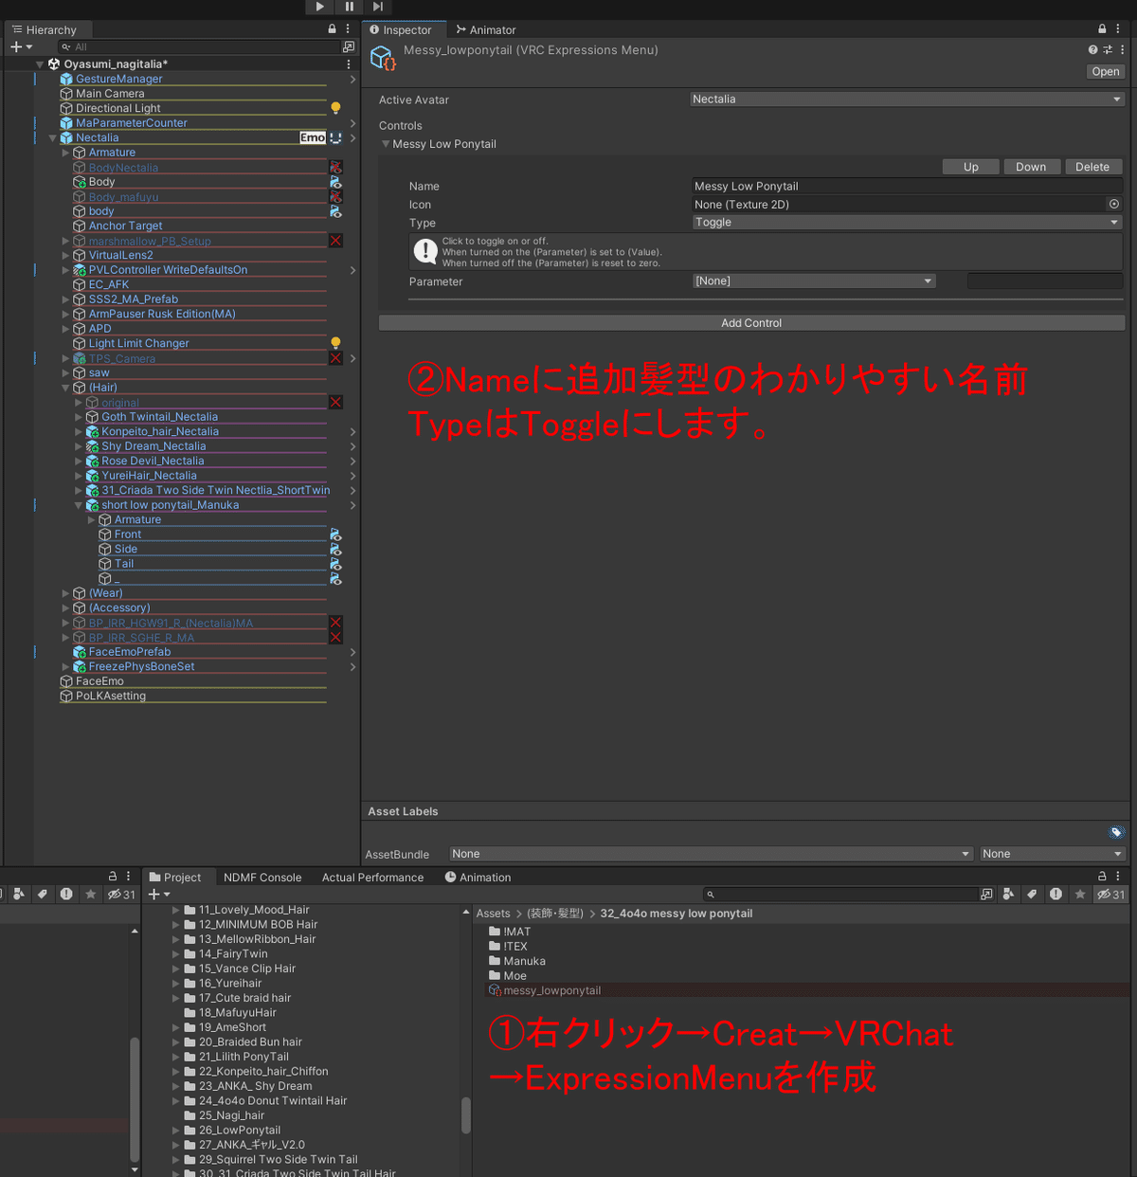Click the Project search field

coord(840,895)
